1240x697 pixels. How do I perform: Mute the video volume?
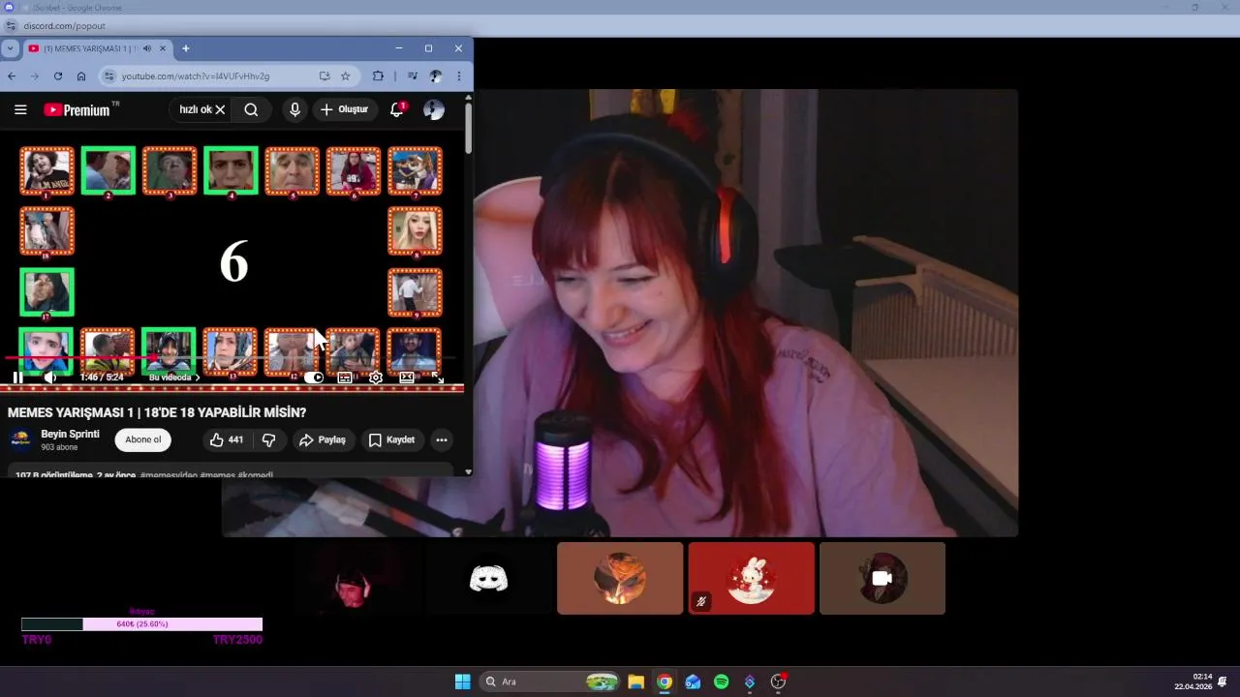coord(50,378)
